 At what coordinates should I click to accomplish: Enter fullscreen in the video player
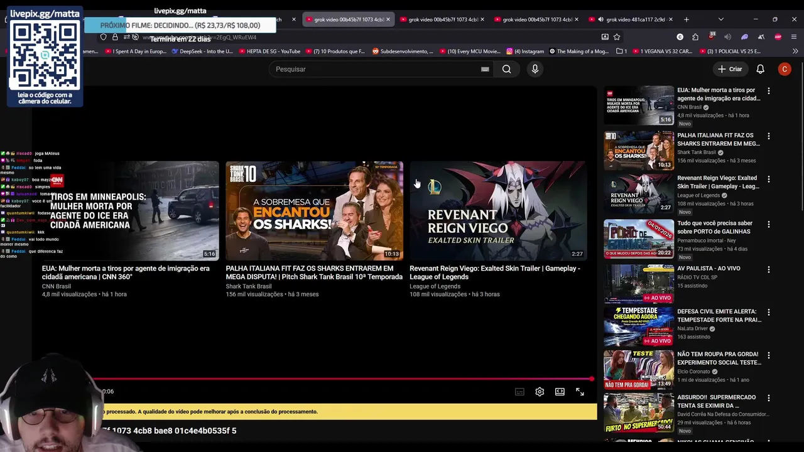pyautogui.click(x=580, y=392)
